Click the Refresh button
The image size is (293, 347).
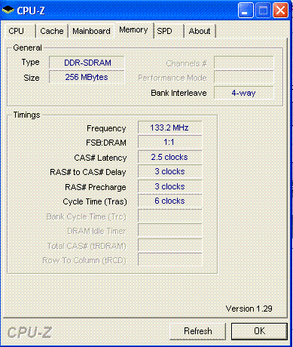point(198,331)
